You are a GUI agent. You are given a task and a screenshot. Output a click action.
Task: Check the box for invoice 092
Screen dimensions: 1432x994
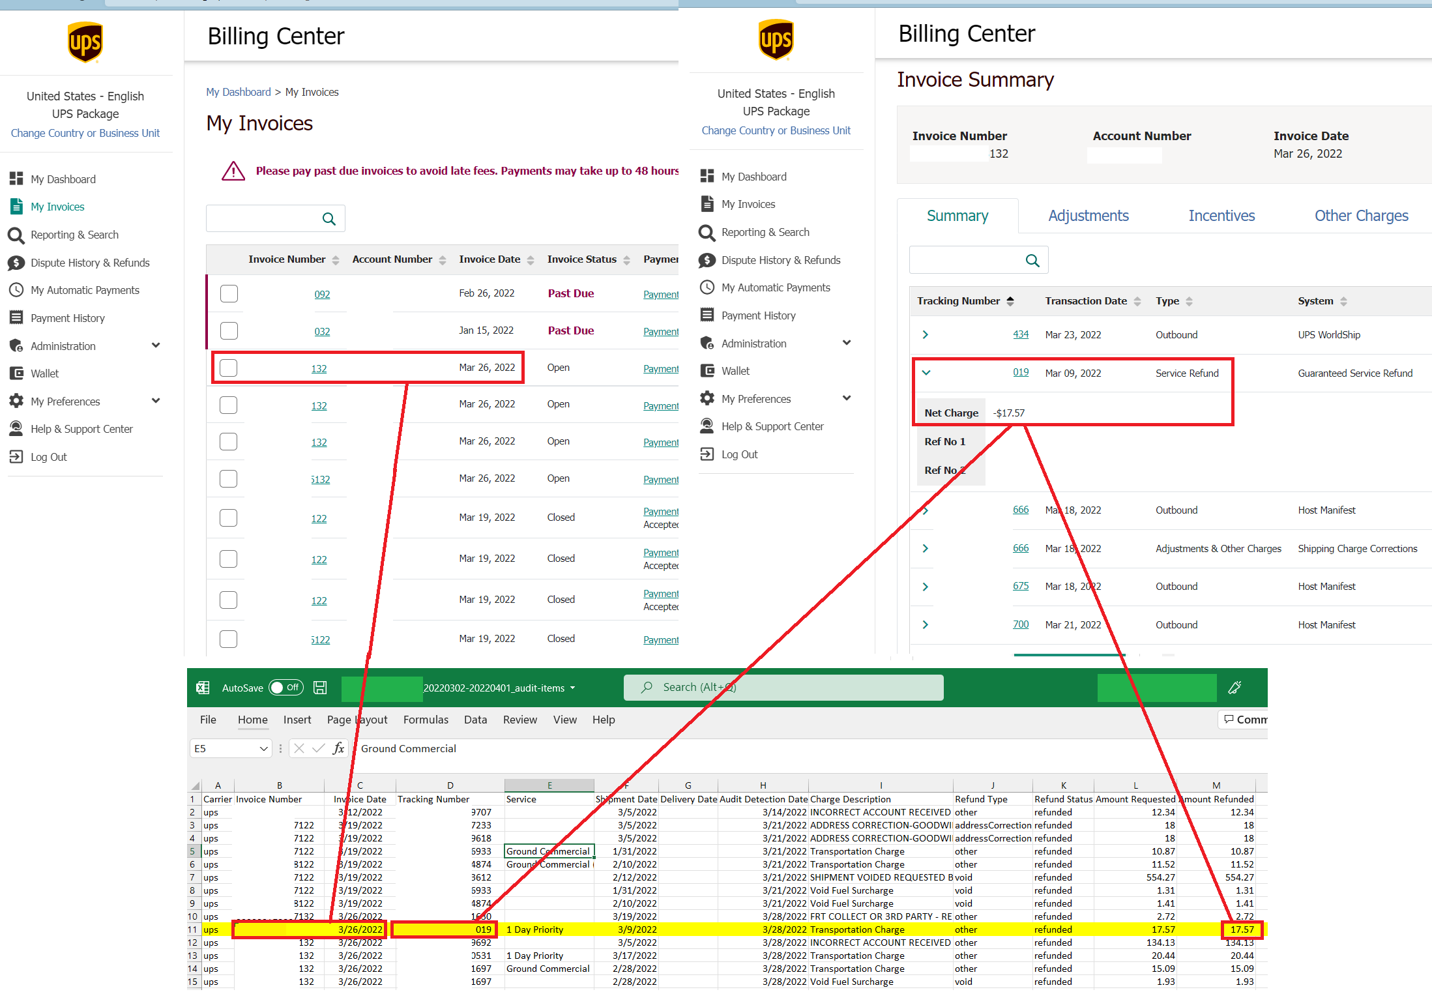point(229,294)
